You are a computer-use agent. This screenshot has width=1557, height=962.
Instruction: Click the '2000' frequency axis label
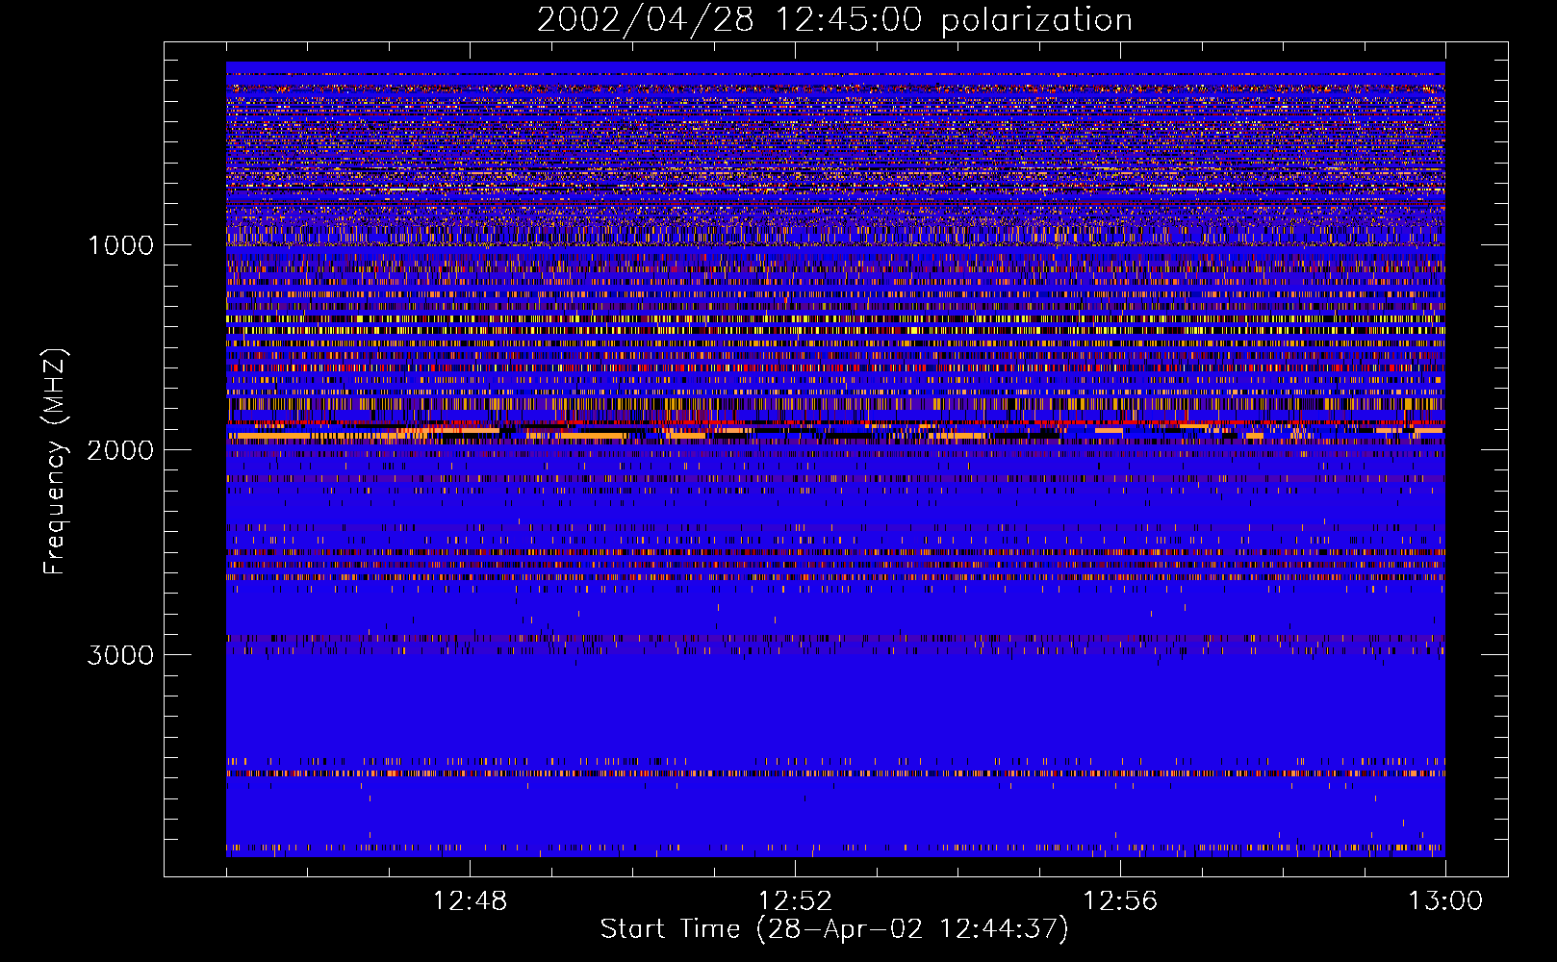coord(120,450)
